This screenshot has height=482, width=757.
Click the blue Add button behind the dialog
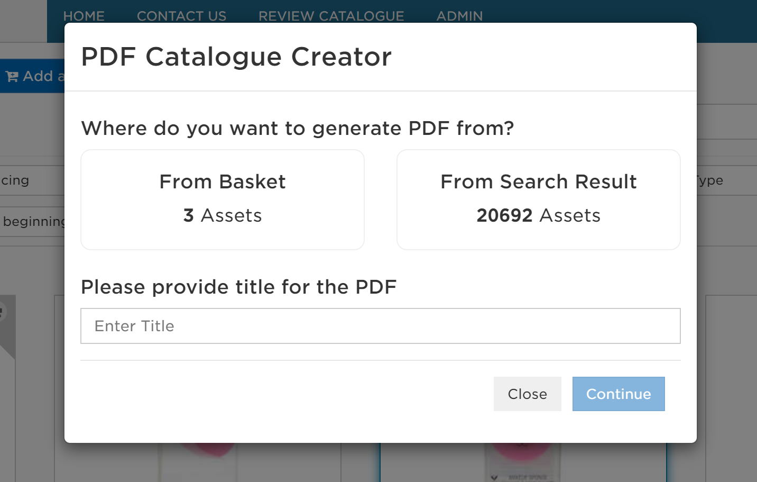tap(32, 76)
